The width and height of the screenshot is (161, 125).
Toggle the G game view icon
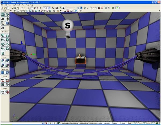54,11
